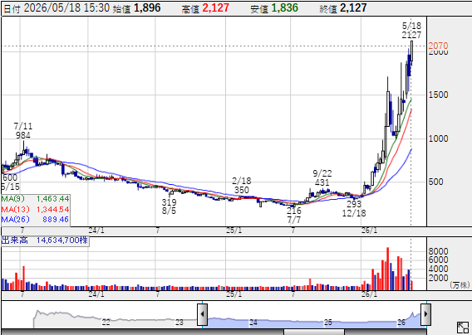Click the 安値 1,836 value in header

click(x=274, y=8)
